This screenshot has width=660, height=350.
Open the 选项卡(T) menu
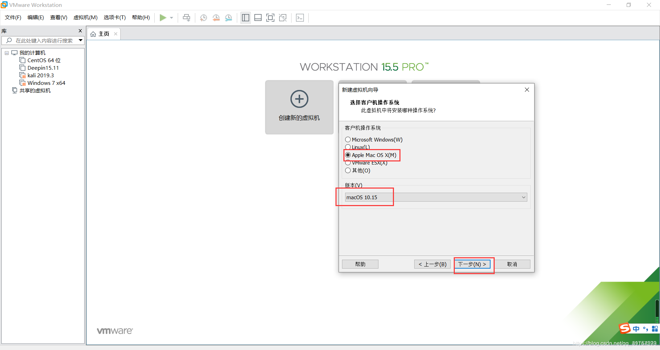click(x=115, y=18)
